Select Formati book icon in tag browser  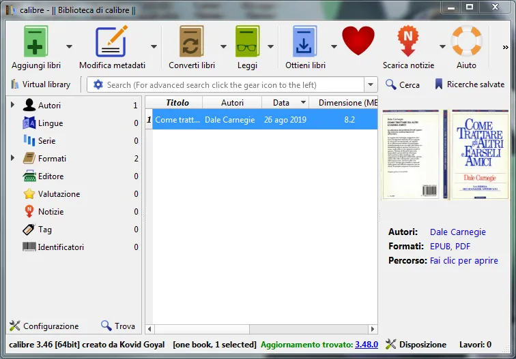pos(29,158)
